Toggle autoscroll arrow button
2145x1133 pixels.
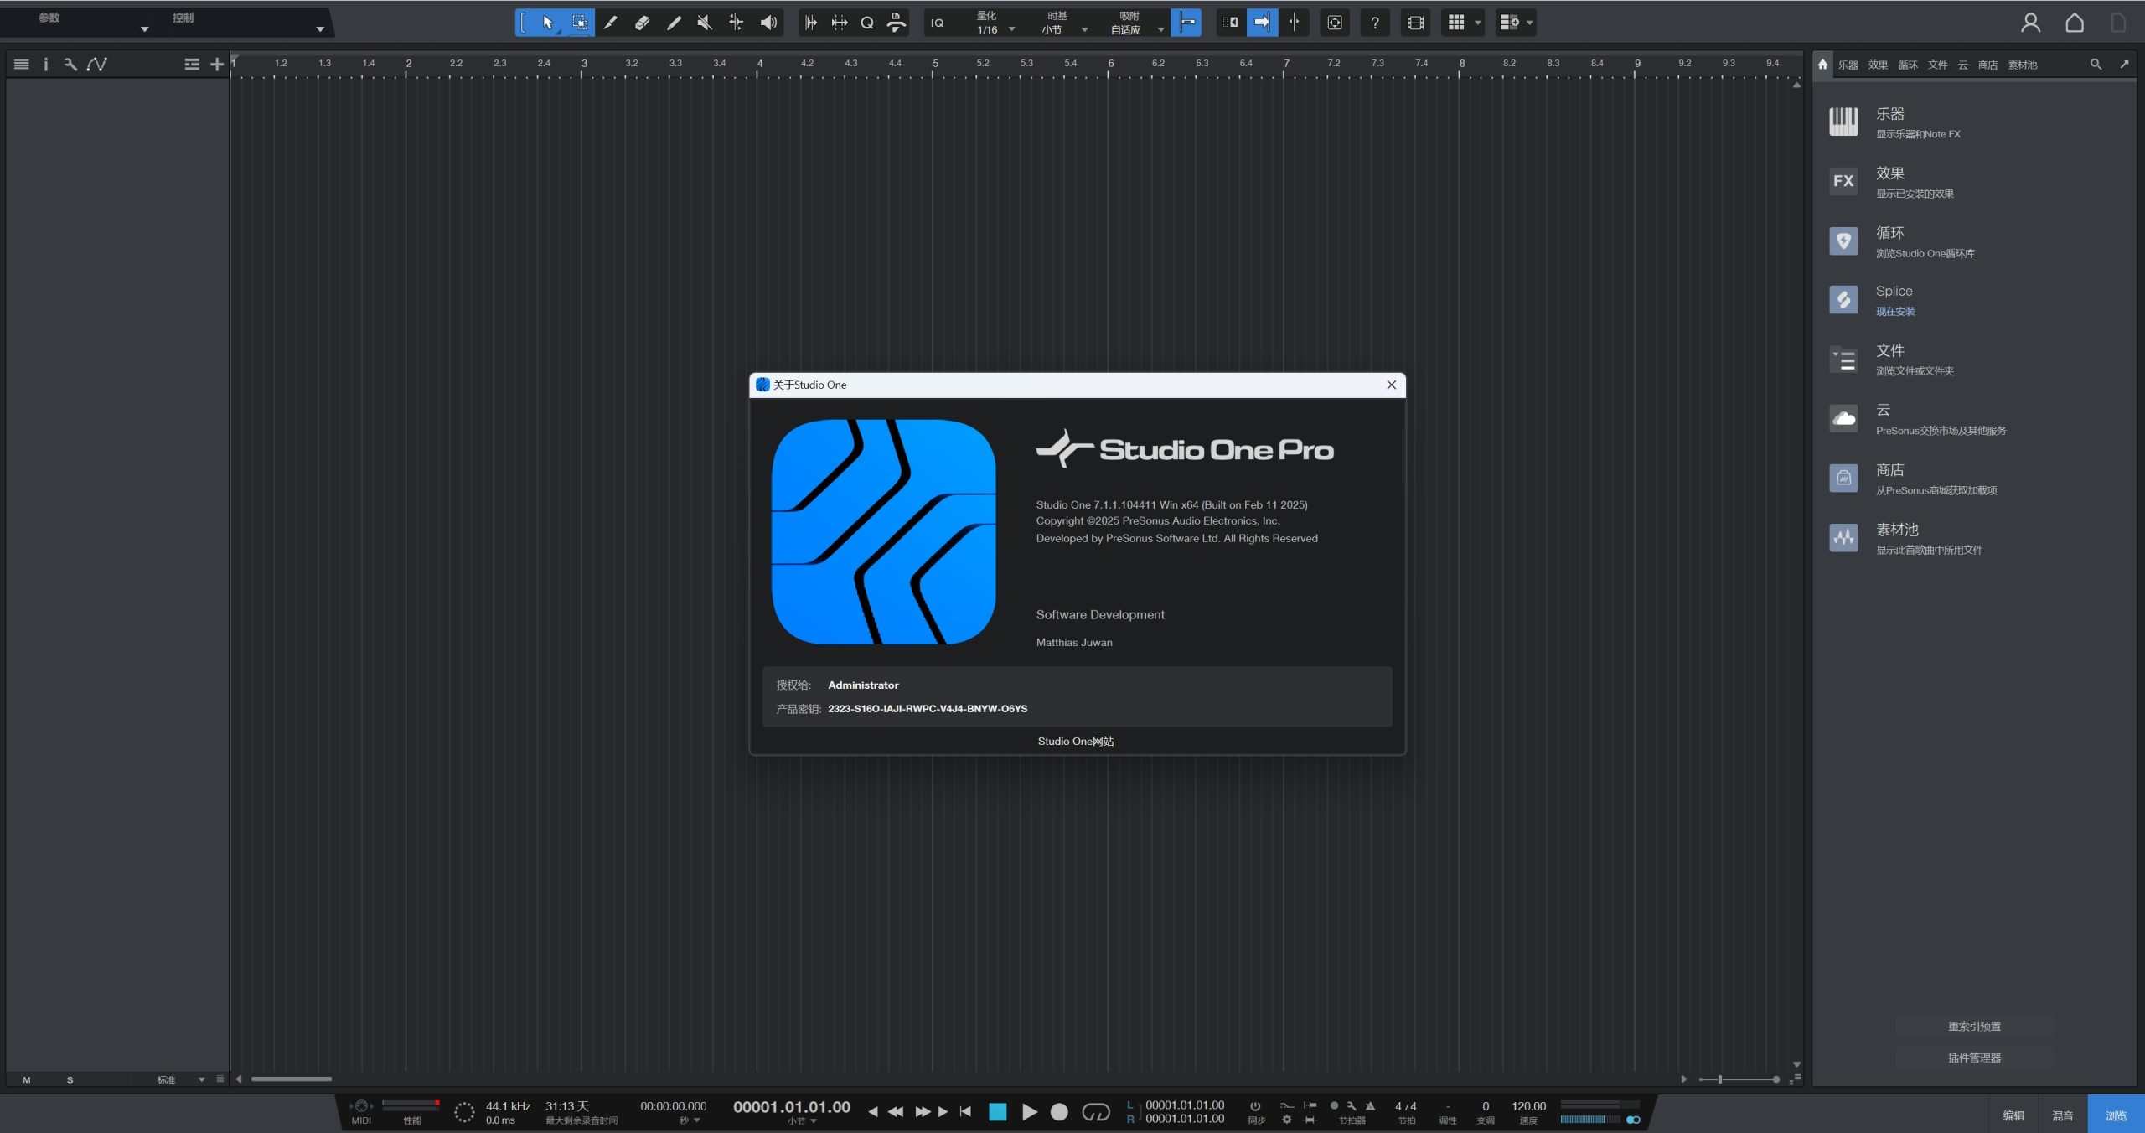click(x=1262, y=23)
